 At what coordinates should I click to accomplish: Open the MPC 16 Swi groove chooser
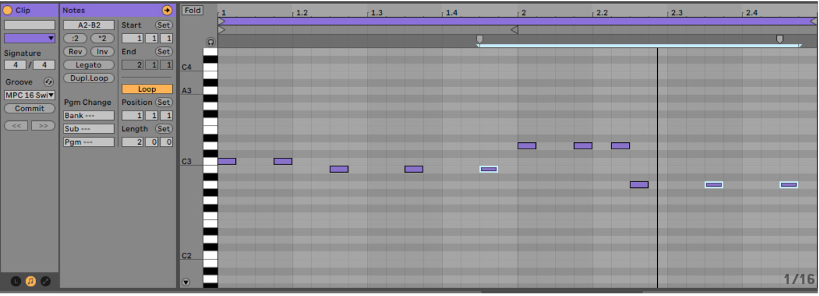(x=29, y=95)
